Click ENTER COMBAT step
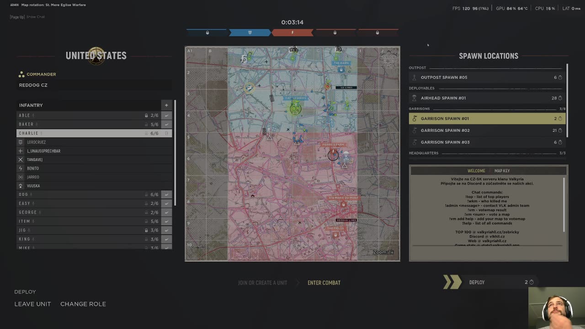 [x=324, y=283]
